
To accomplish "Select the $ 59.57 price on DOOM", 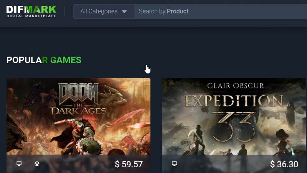I will click(x=129, y=164).
